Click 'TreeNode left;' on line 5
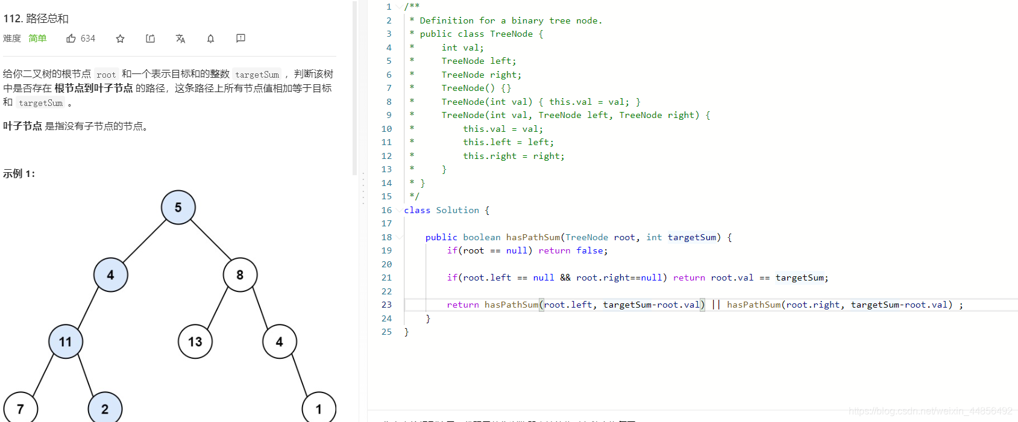Image resolution: width=1018 pixels, height=422 pixels. [x=479, y=61]
